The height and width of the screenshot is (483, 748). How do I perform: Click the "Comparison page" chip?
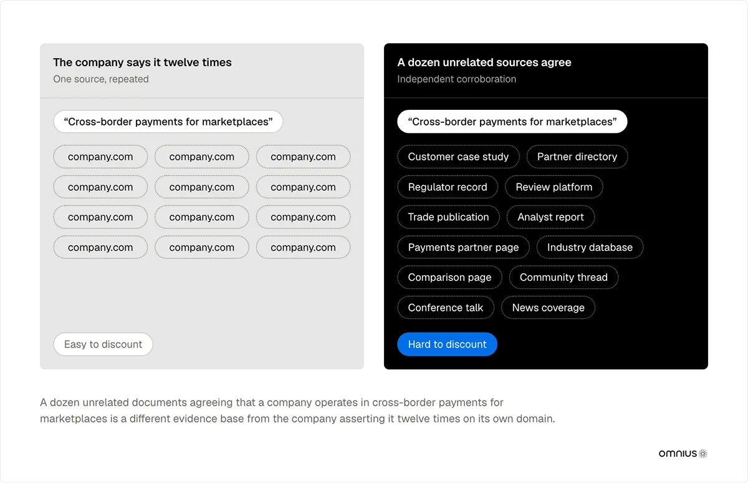pyautogui.click(x=449, y=278)
